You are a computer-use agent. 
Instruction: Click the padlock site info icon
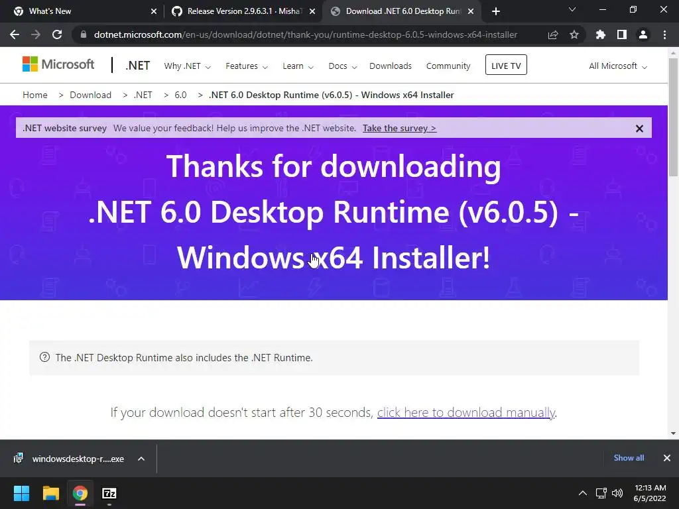pyautogui.click(x=84, y=34)
